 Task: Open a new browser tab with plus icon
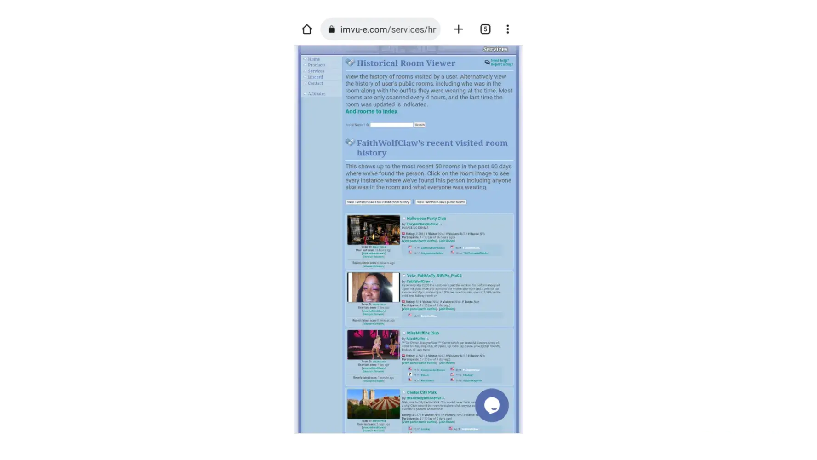tap(459, 29)
